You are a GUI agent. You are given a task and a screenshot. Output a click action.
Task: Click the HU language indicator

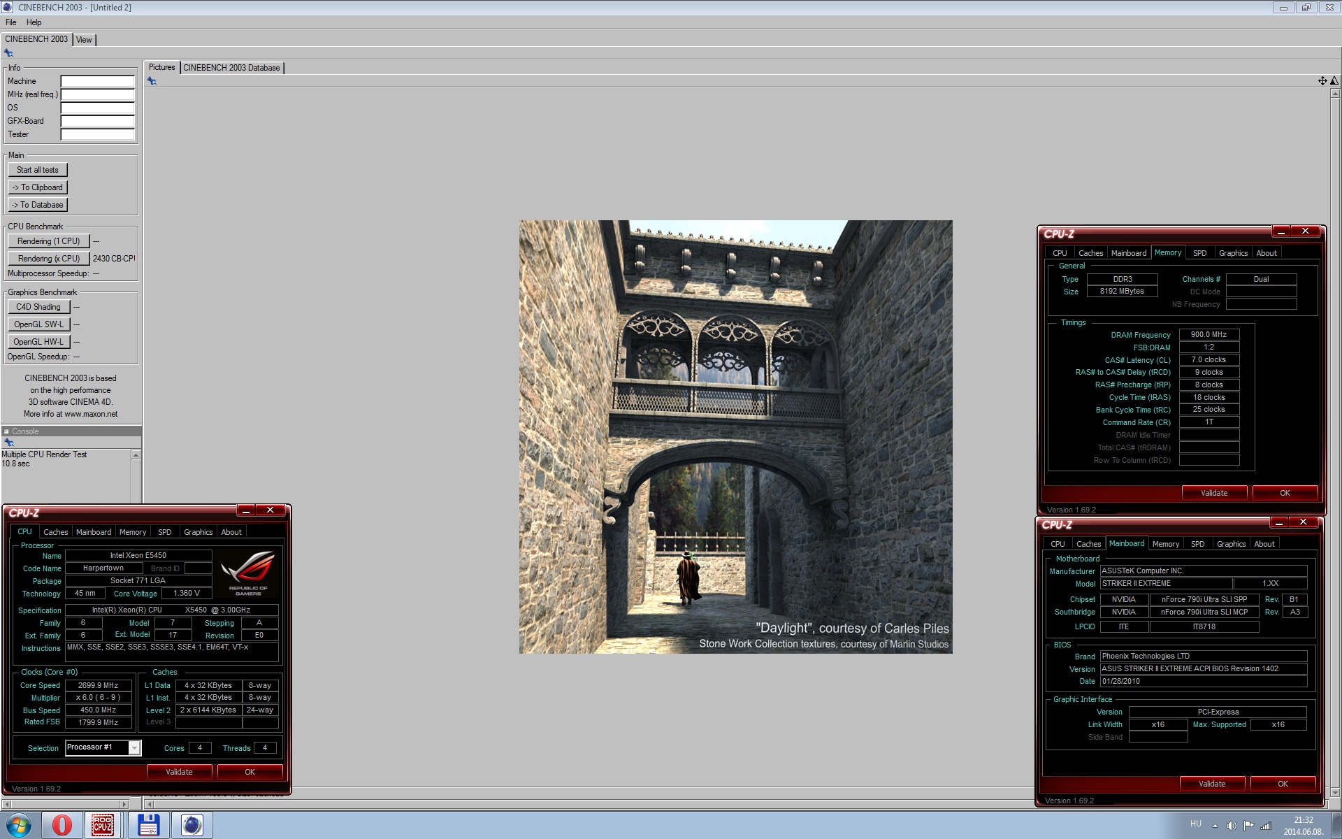pyautogui.click(x=1195, y=824)
